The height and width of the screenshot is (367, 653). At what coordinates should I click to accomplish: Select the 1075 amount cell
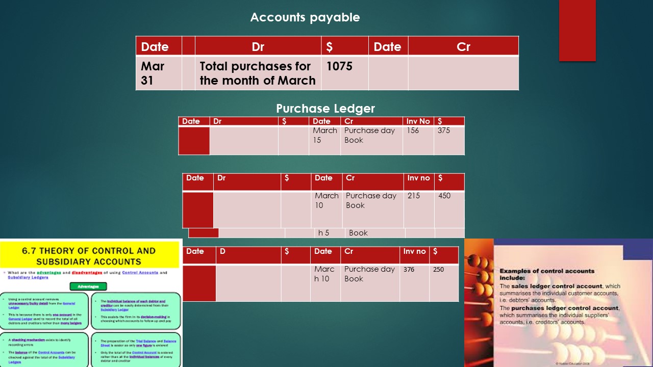click(x=344, y=73)
